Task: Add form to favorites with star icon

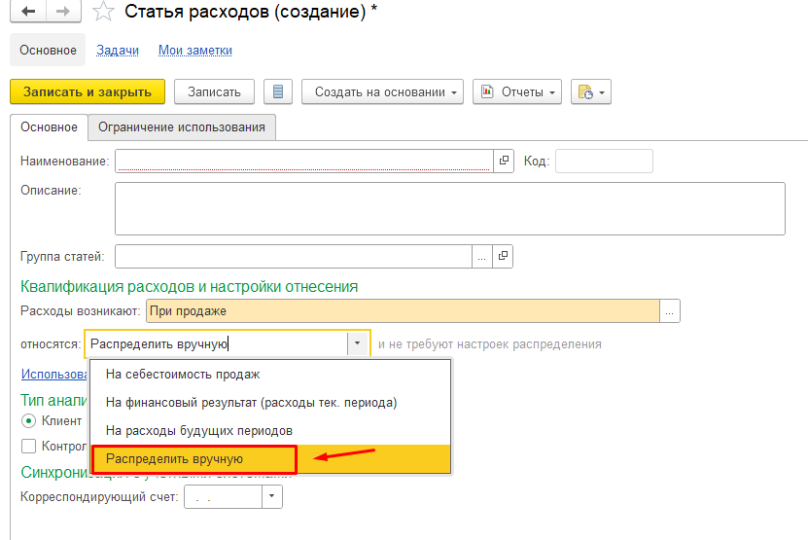Action: click(102, 12)
